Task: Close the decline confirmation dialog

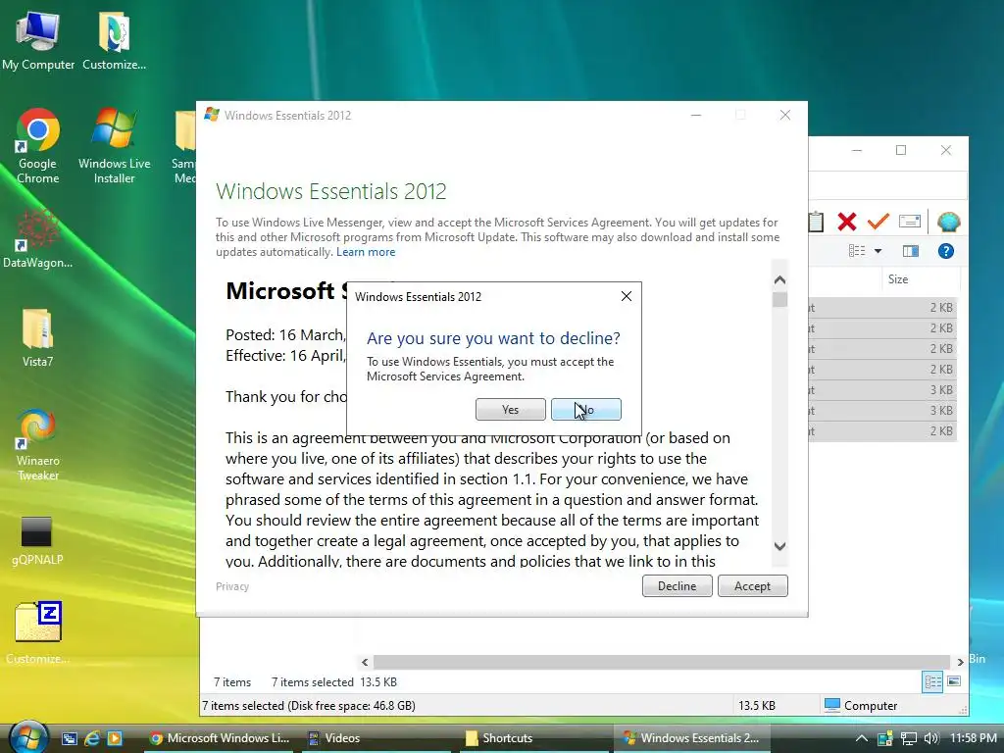Action: (627, 296)
